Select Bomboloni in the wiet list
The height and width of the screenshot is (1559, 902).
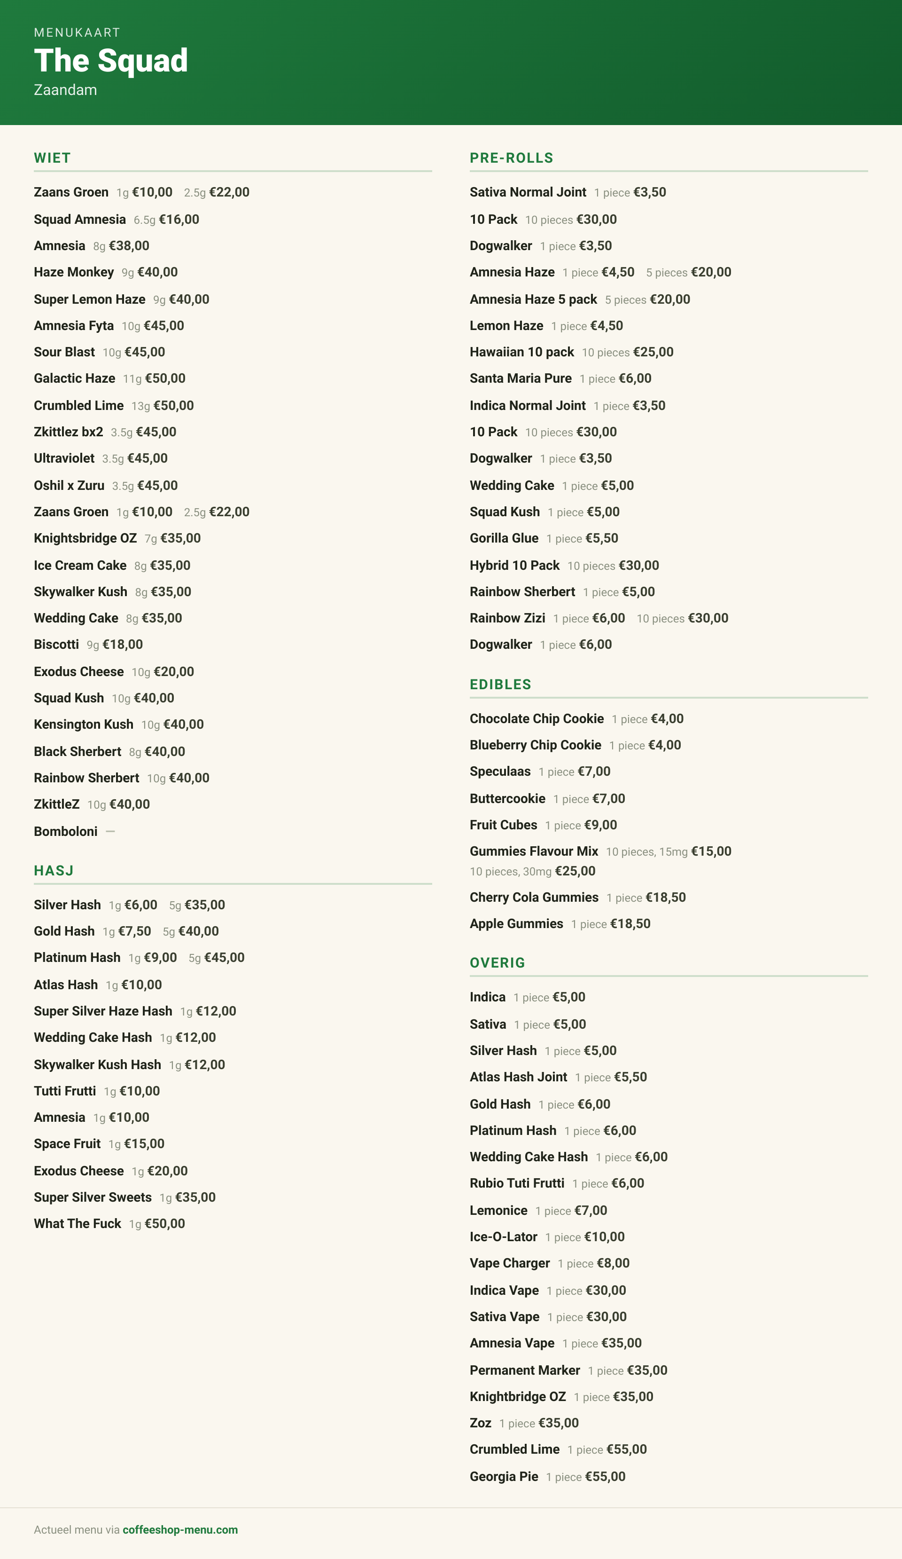pos(65,831)
